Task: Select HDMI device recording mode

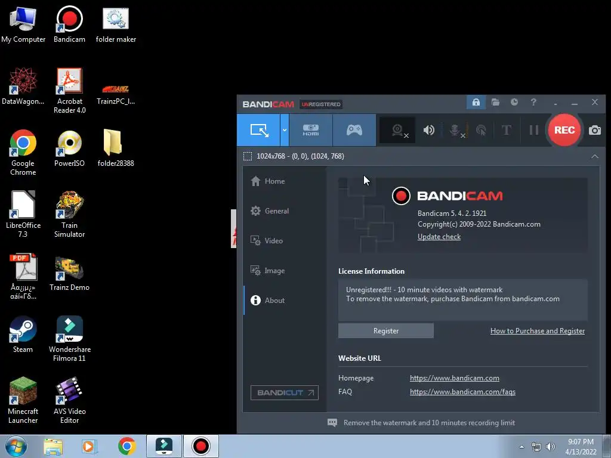Action: point(310,130)
